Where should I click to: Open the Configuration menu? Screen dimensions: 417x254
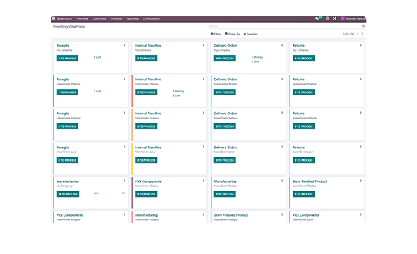(151, 18)
